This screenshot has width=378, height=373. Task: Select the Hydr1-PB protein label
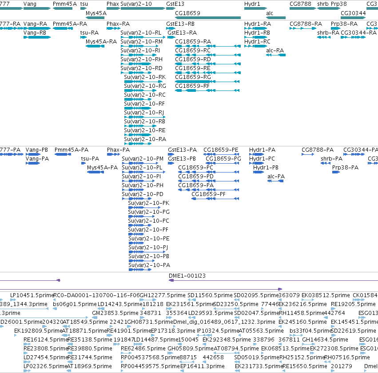coord(266,168)
